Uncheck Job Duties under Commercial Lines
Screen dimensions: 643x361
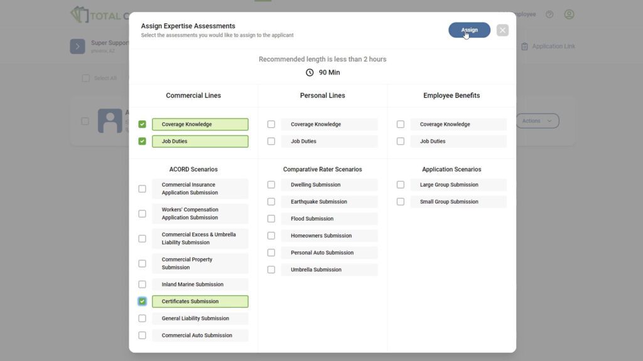[142, 141]
